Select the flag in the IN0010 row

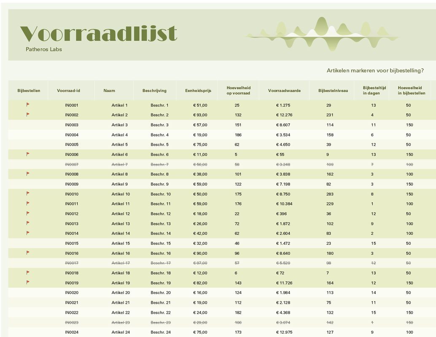pyautogui.click(x=28, y=194)
